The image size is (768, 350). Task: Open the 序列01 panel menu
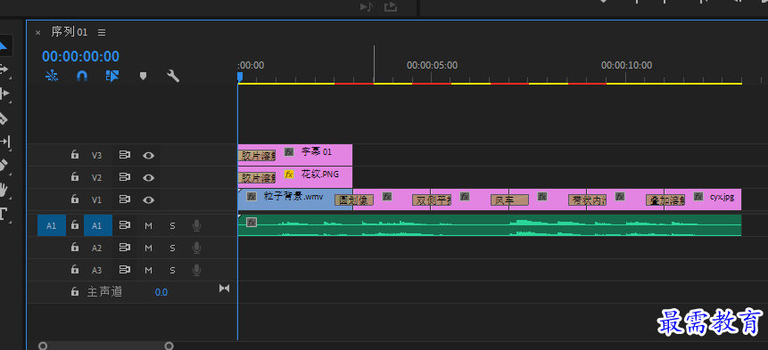[x=102, y=32]
